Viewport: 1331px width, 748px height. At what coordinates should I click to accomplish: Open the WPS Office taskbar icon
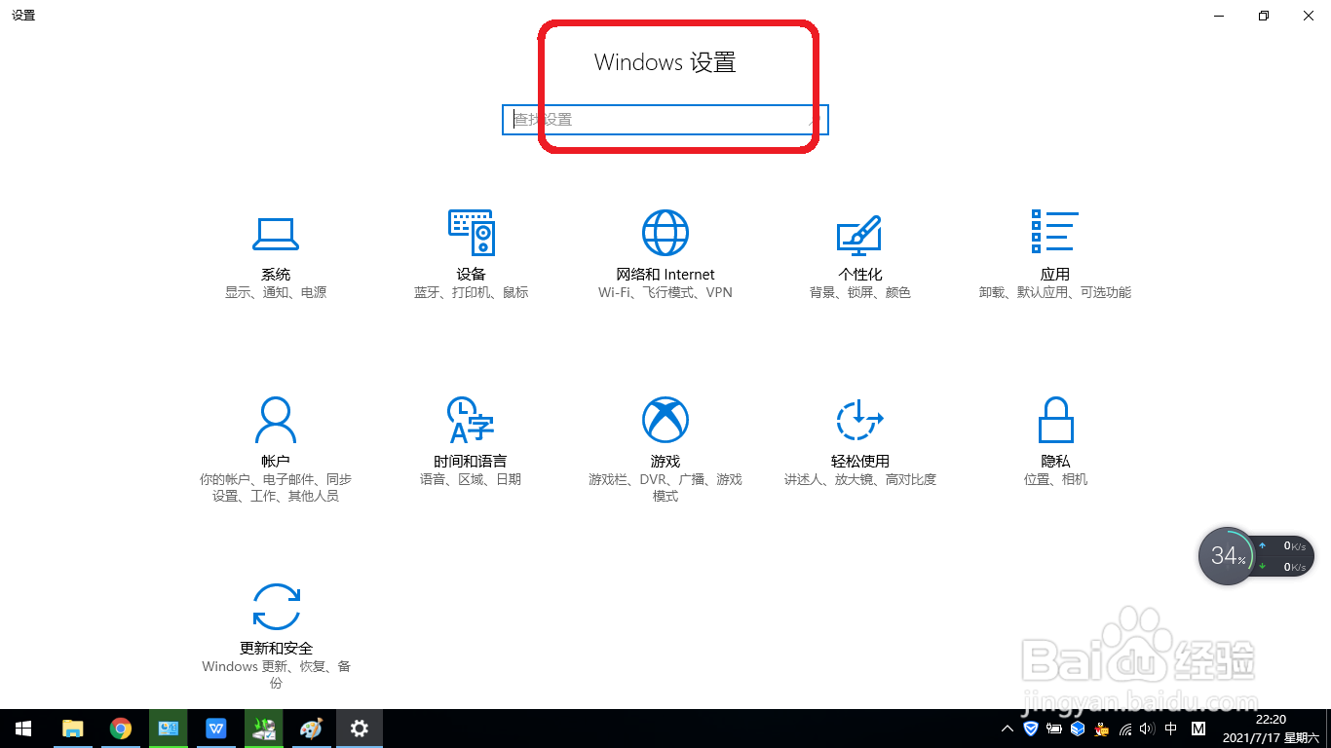click(x=216, y=729)
